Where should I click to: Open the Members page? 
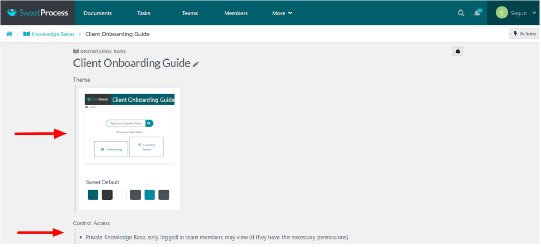pyautogui.click(x=236, y=13)
